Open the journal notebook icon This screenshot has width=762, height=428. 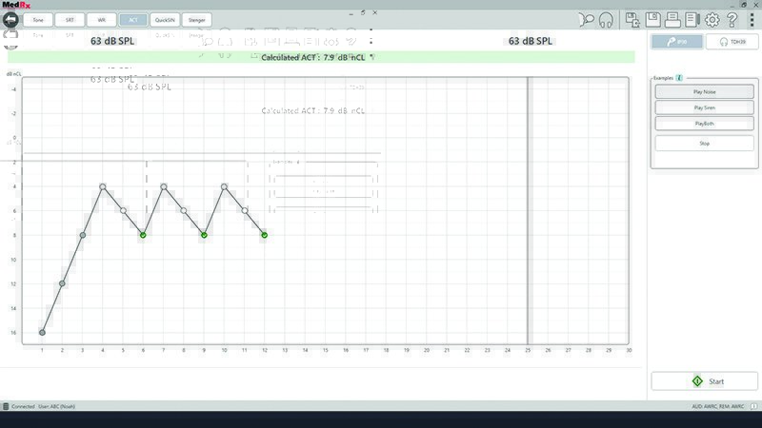[x=692, y=20]
